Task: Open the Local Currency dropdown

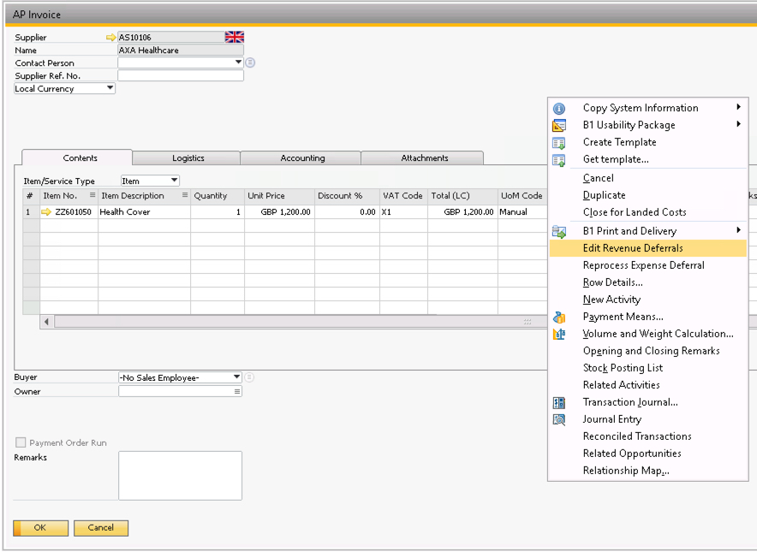Action: (110, 88)
